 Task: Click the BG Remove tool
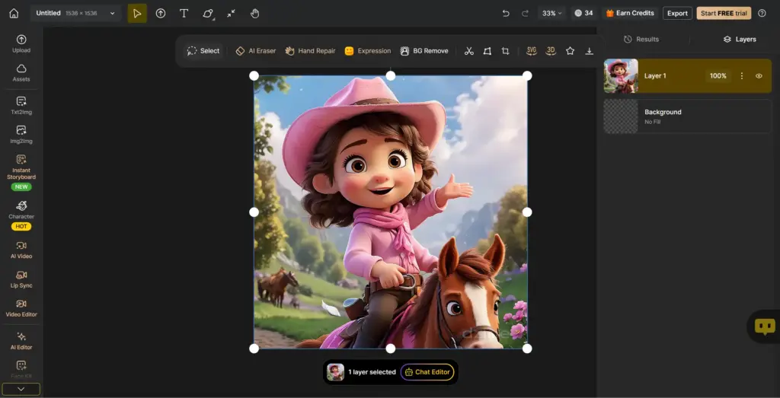424,51
